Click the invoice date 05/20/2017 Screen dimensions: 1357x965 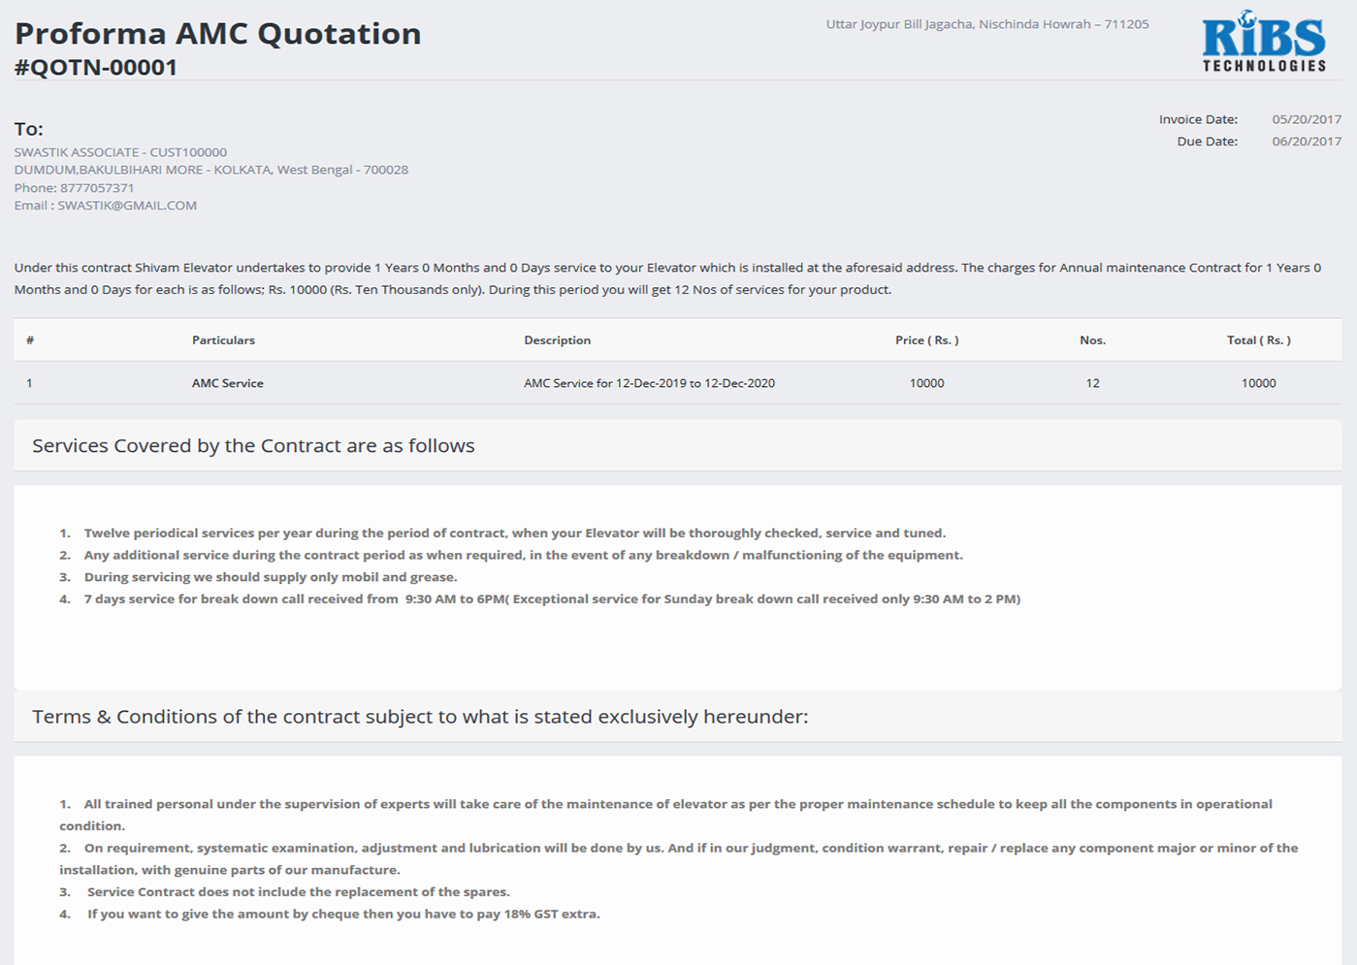[x=1307, y=119]
